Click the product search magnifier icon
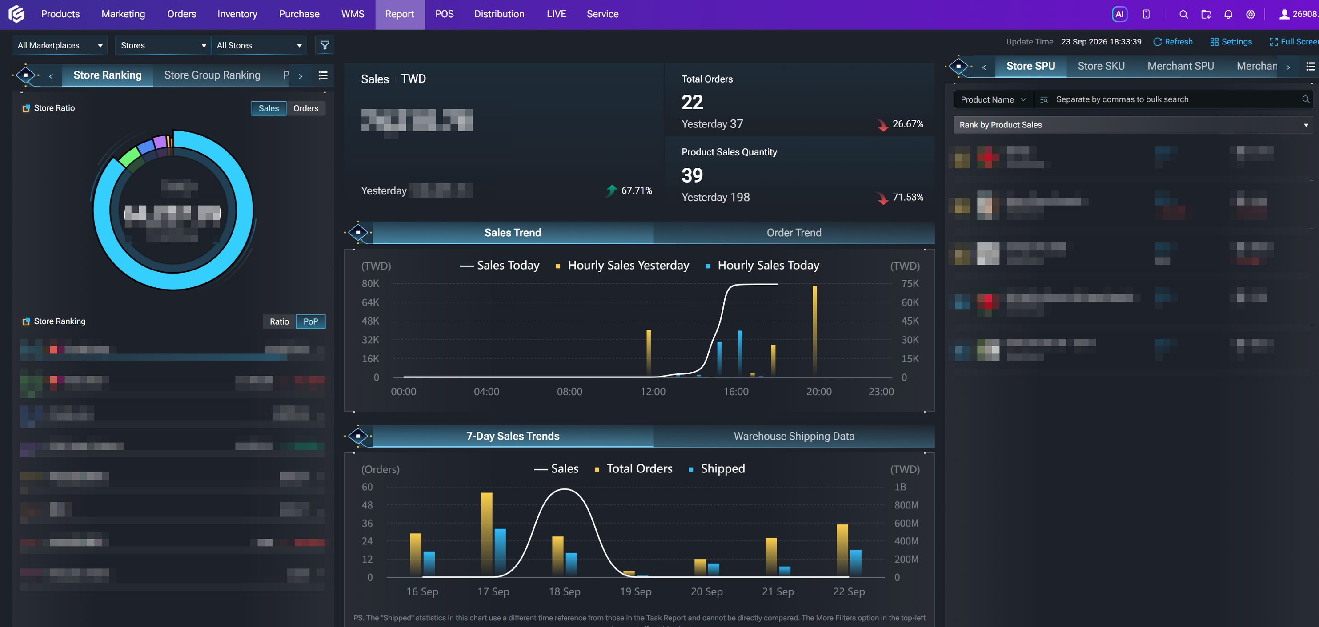 pos(1306,99)
